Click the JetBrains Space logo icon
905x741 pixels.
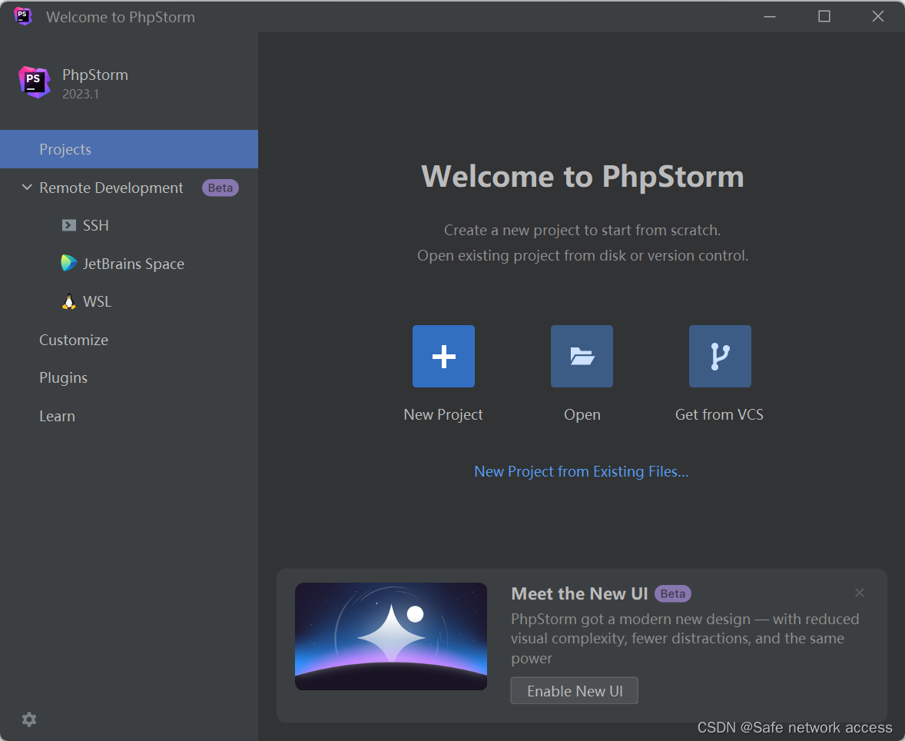[68, 264]
